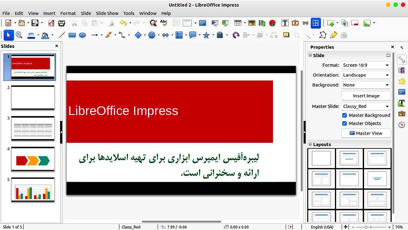Toggle Master Objects checkbox
408x230 pixels.
pyautogui.click(x=345, y=123)
